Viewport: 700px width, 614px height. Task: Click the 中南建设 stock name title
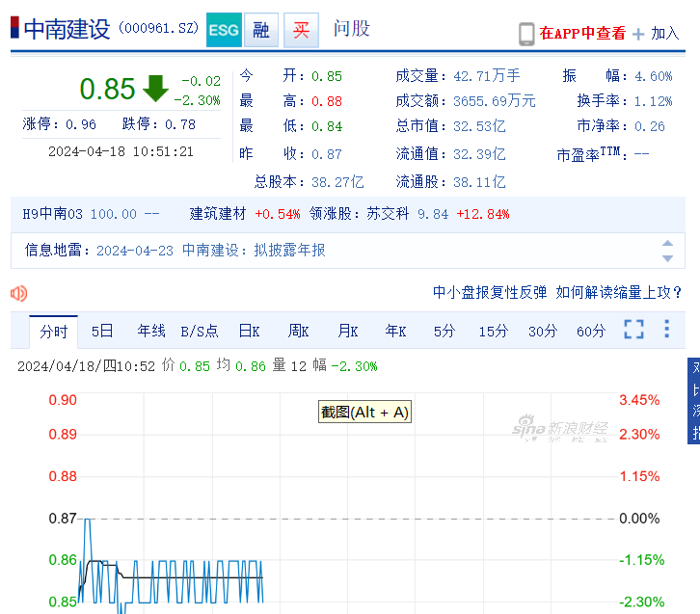[67, 30]
